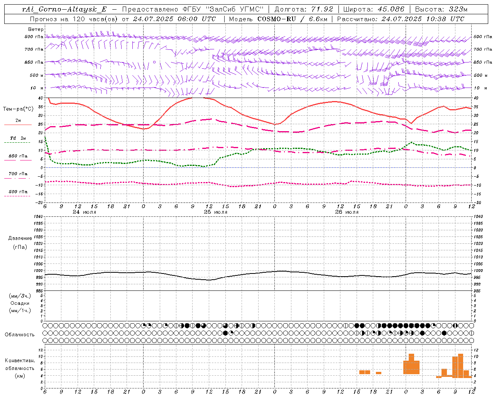The width and height of the screenshot is (494, 395).
Task: Click the 2м temperature legend line
Action: click(18, 125)
